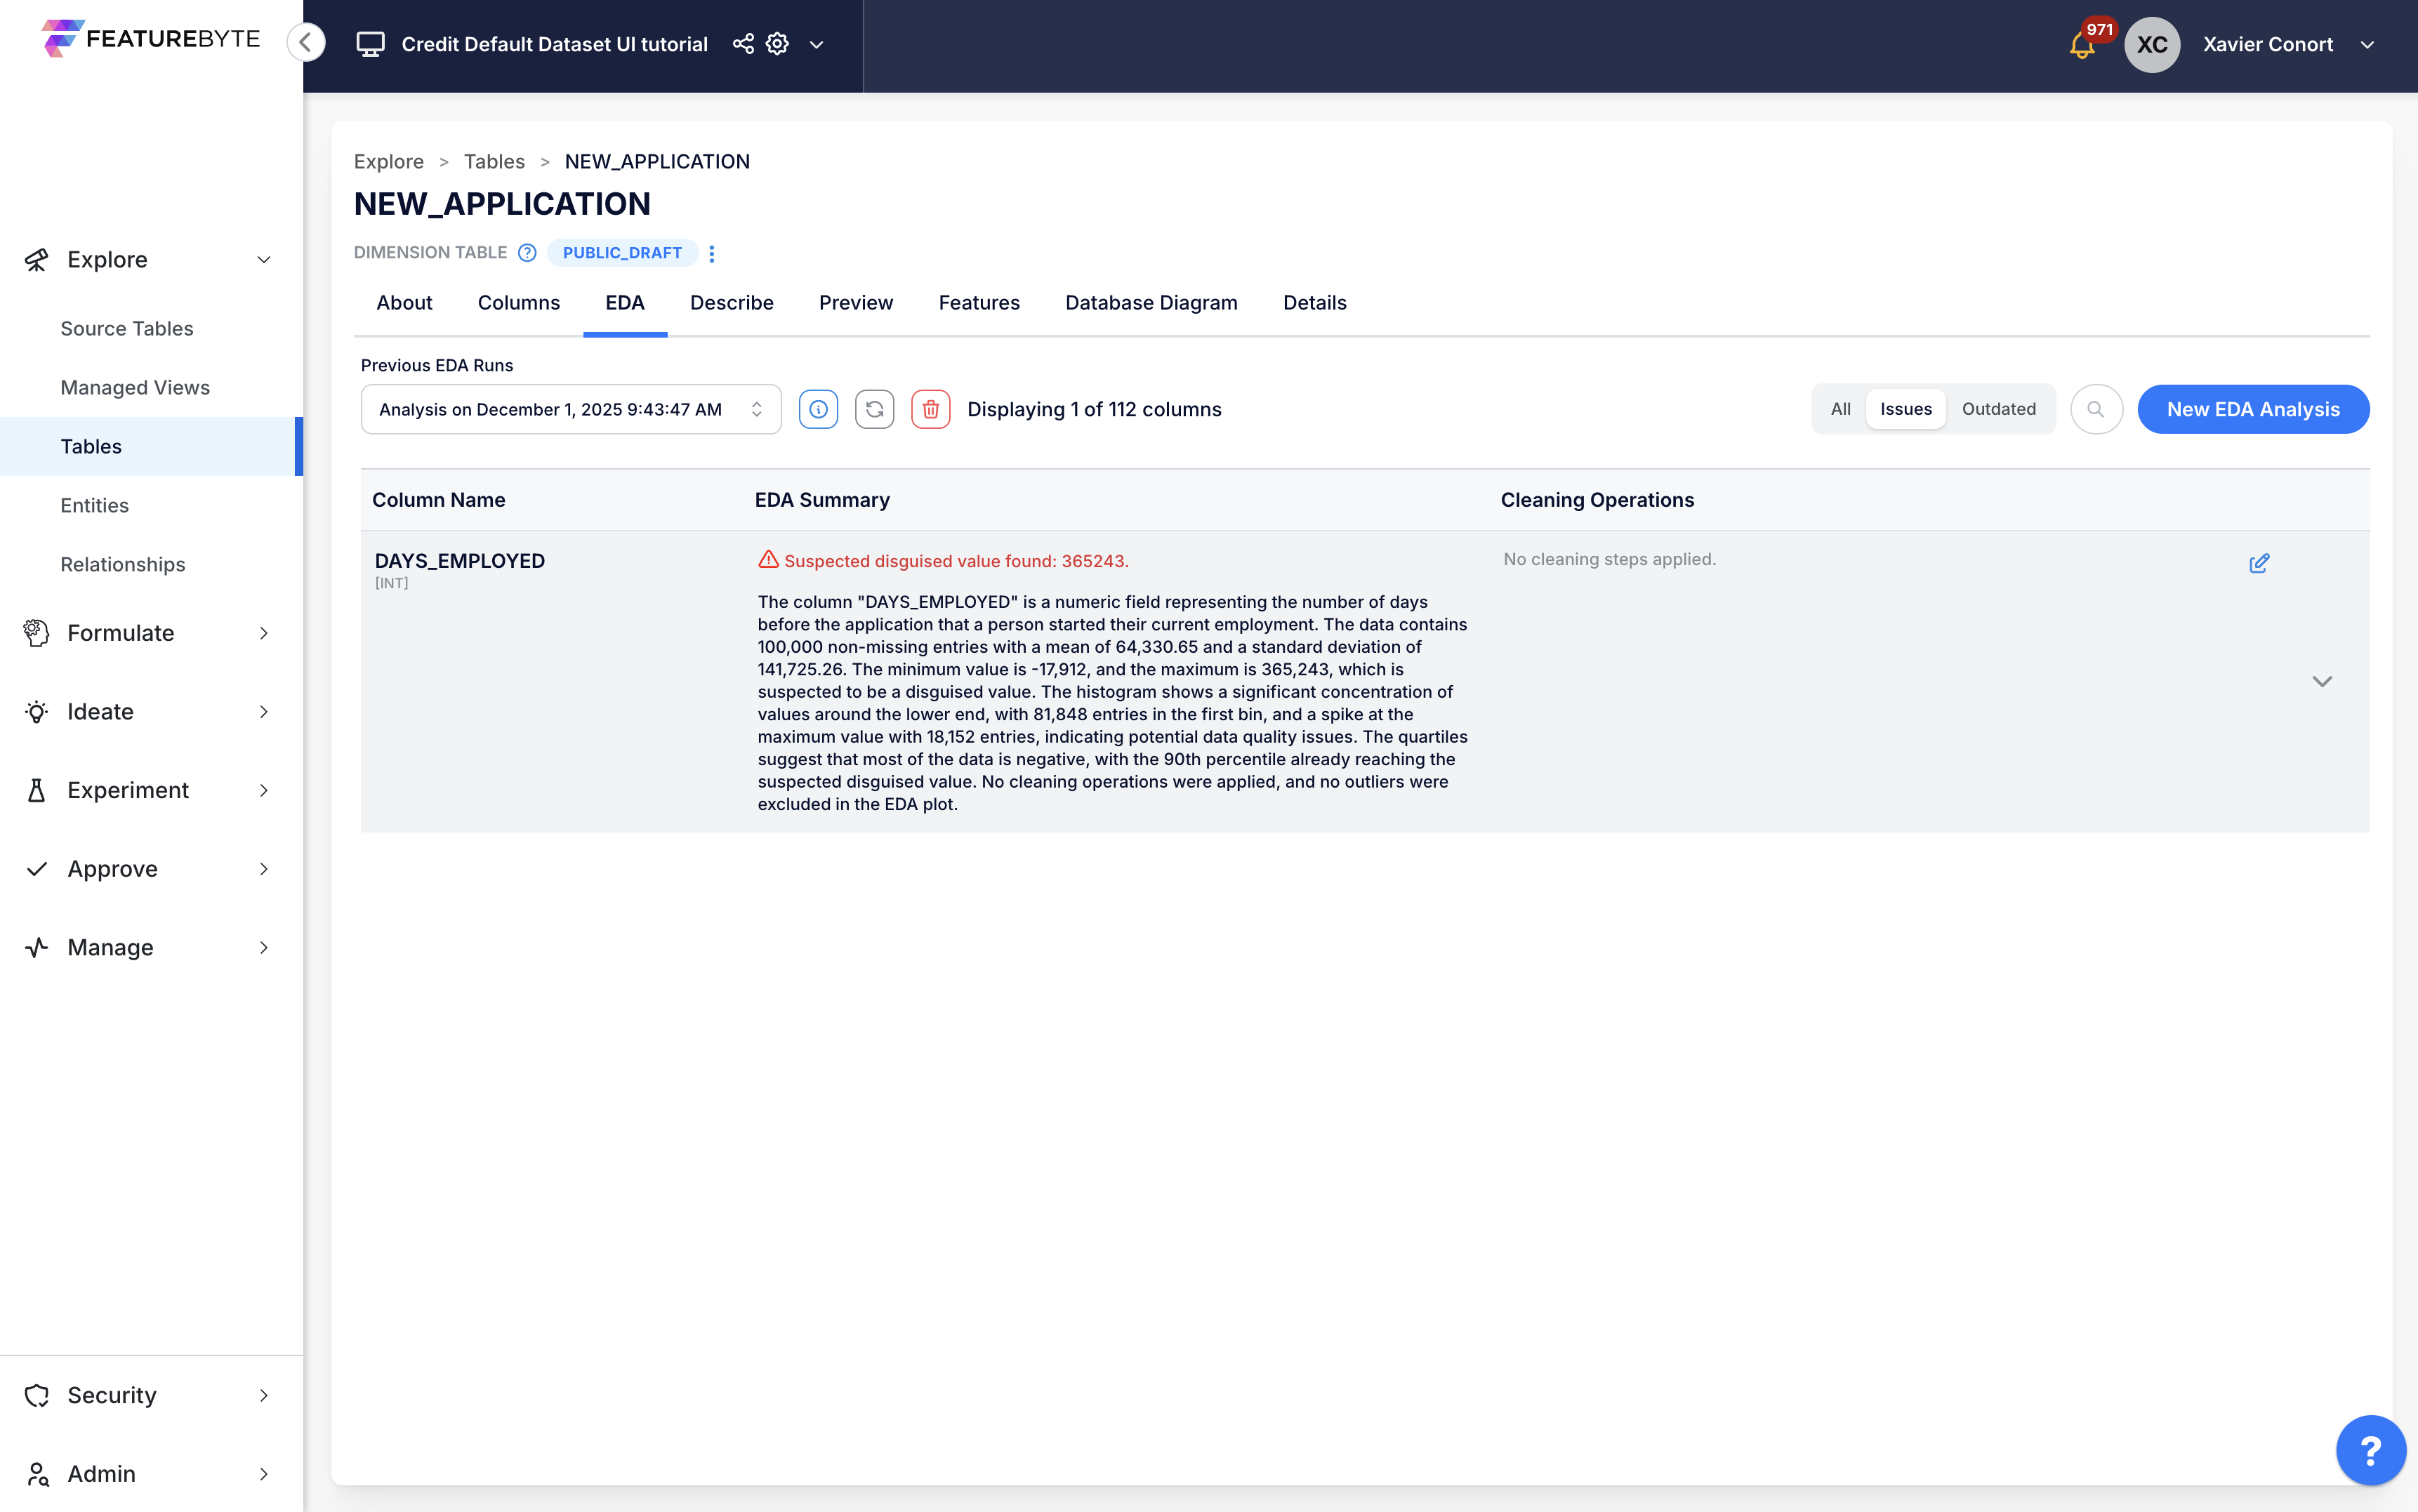Go to Tables breadcrumb link

[x=494, y=162]
